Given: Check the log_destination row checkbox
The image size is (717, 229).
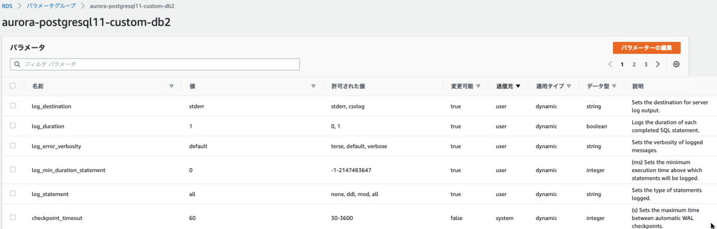Looking at the screenshot, I should (x=13, y=106).
